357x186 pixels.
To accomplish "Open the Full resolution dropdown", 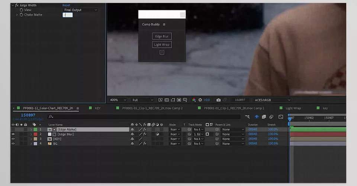I will (x=142, y=100).
